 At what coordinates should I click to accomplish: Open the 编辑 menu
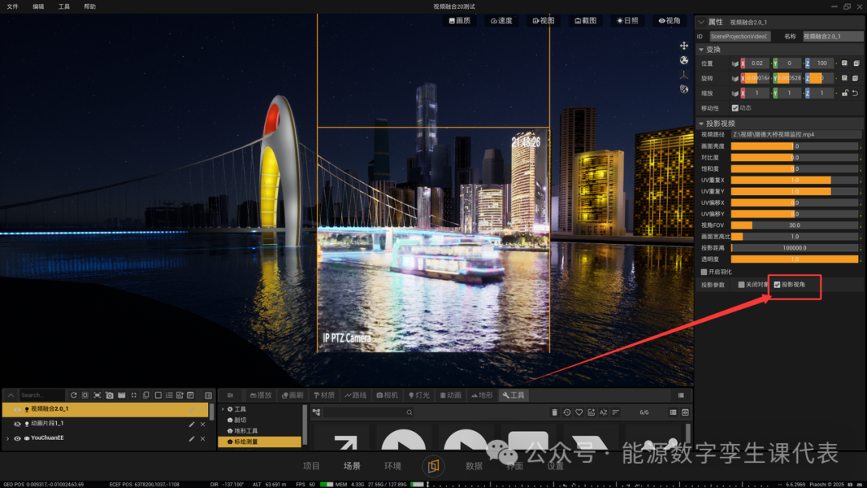(39, 6)
